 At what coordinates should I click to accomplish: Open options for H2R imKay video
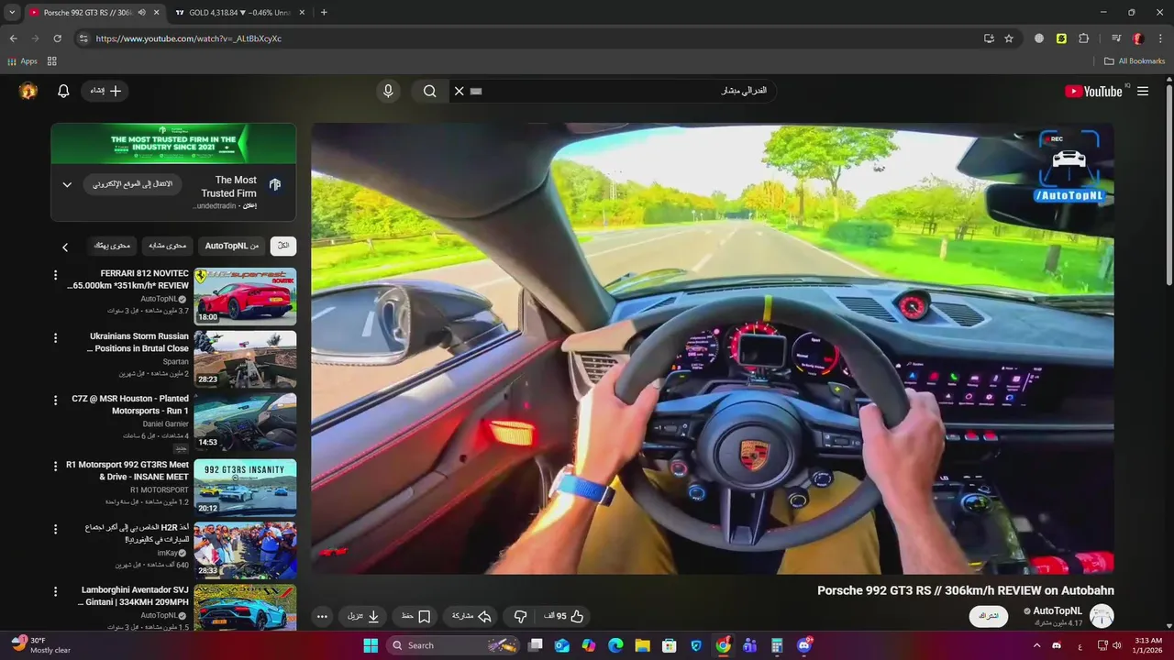55,529
